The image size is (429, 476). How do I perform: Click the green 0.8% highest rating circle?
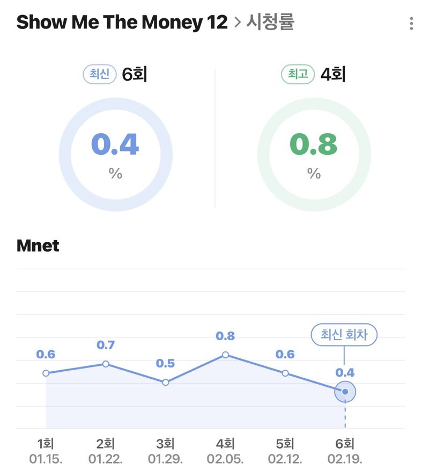pyautogui.click(x=314, y=154)
